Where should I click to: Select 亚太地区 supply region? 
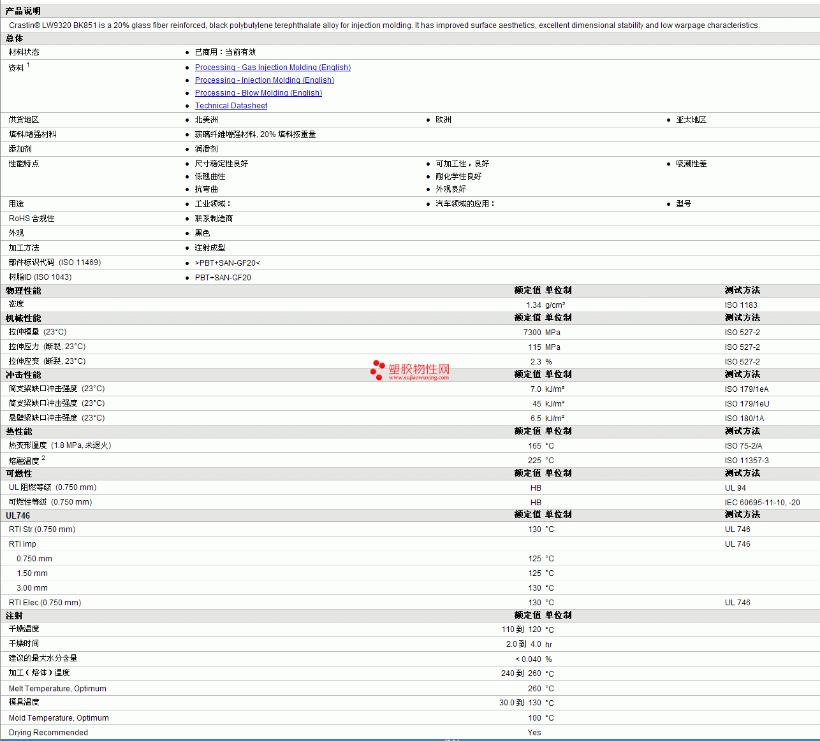(x=691, y=120)
